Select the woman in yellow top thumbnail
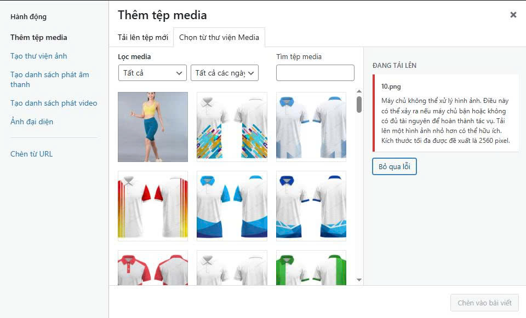The width and height of the screenshot is (526, 318). [153, 127]
